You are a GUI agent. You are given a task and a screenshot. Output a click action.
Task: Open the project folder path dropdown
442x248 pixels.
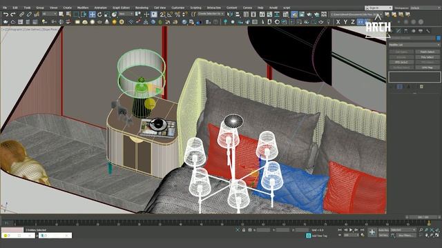click(x=356, y=14)
